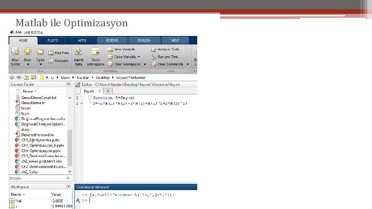Viewport: 372px width, 209px height.
Task: Select fxy.m in Current Folder list
Action: [x=26, y=108]
